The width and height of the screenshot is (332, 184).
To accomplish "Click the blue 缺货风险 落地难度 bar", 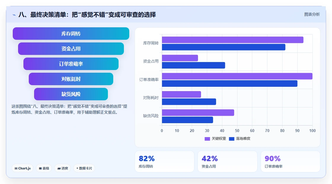I will (x=188, y=120).
